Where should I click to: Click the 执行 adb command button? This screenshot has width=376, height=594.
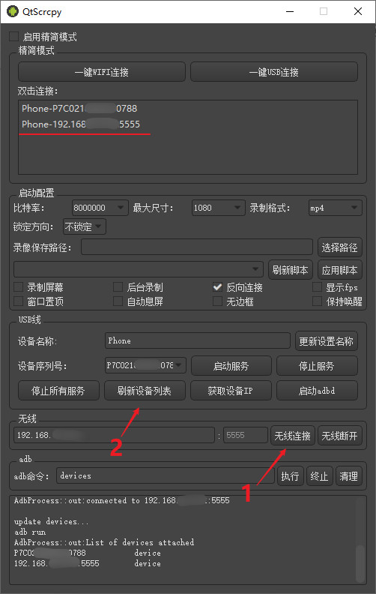tap(290, 476)
